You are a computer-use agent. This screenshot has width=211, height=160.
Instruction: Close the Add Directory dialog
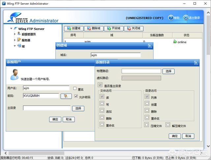[196, 63]
